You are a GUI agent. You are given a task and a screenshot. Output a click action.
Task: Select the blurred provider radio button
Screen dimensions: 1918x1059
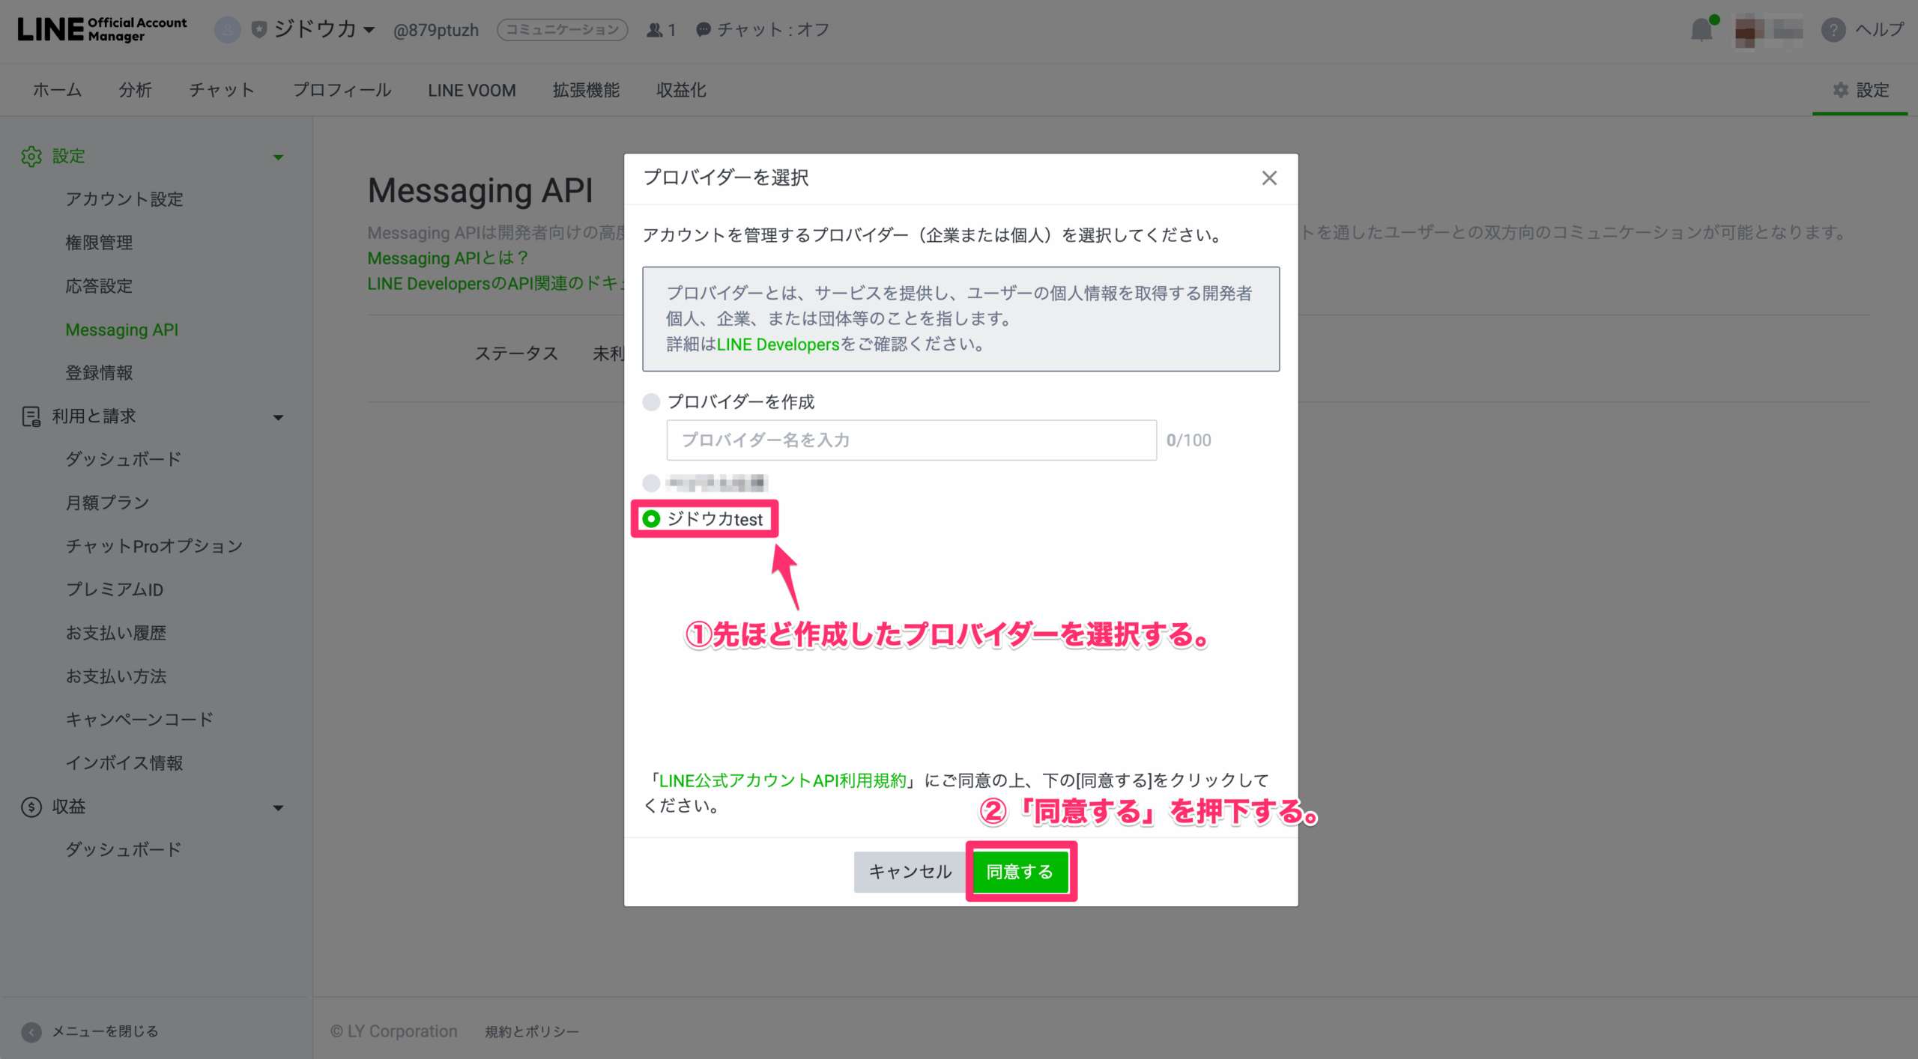651,483
